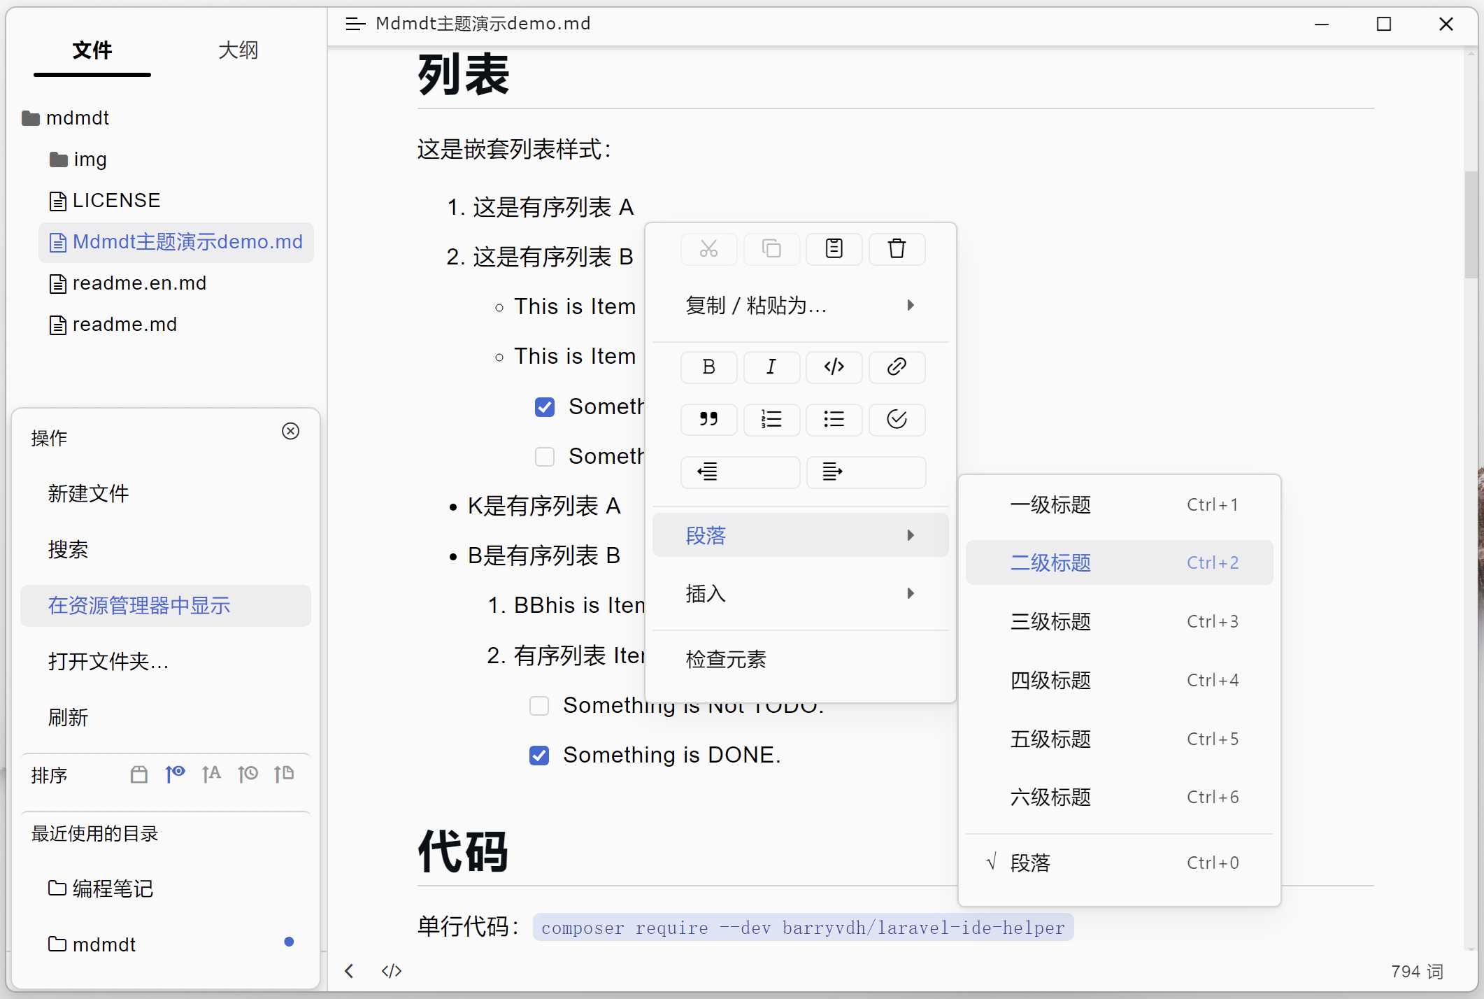Click 刷新 in the 操作 panel

pyautogui.click(x=166, y=718)
